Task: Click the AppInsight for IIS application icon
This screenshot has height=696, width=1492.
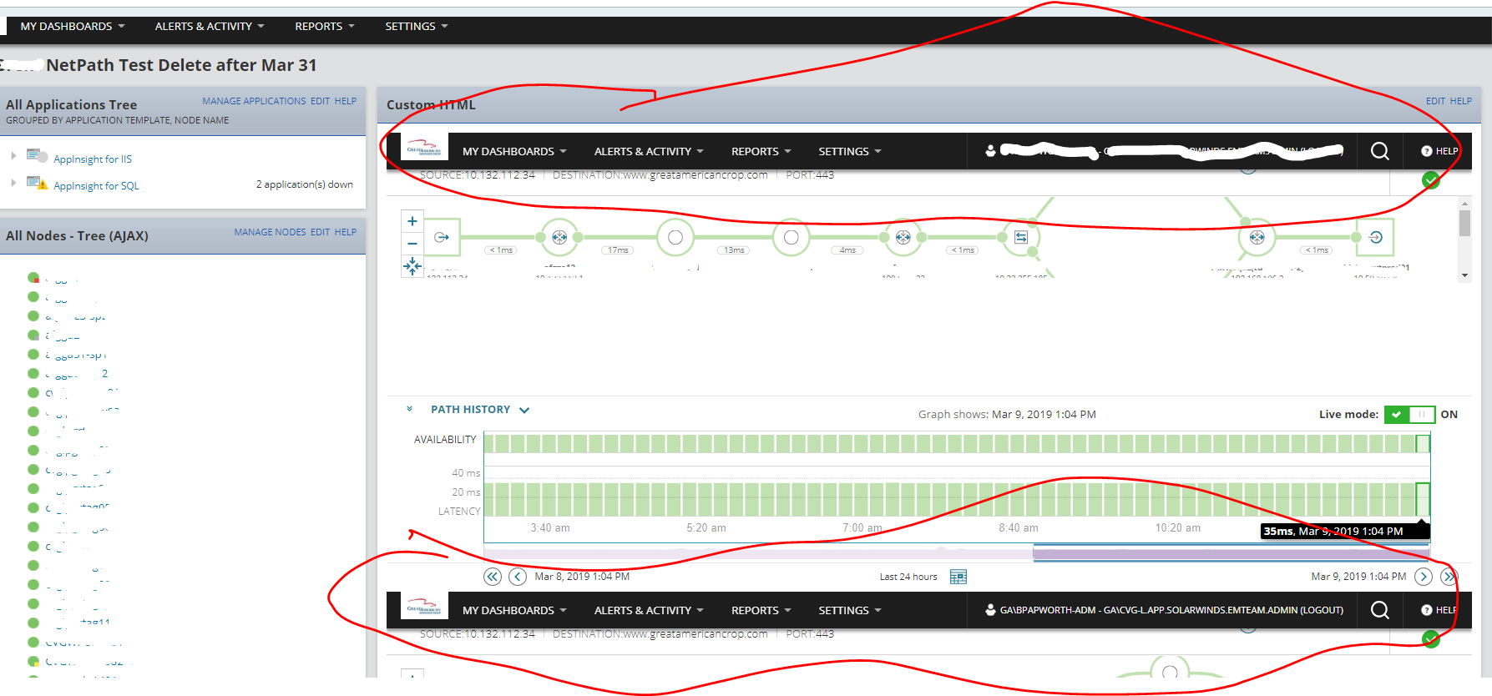Action: pyautogui.click(x=37, y=155)
